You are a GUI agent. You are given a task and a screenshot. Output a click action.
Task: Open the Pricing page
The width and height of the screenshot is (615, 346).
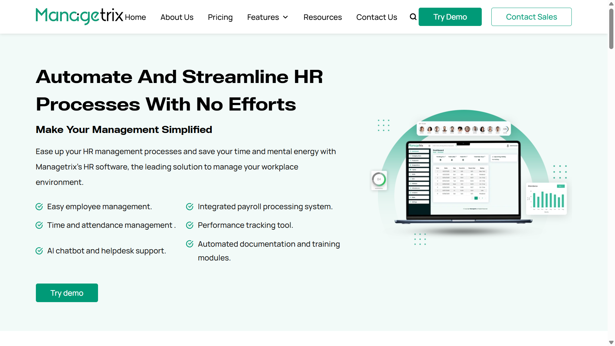220,17
